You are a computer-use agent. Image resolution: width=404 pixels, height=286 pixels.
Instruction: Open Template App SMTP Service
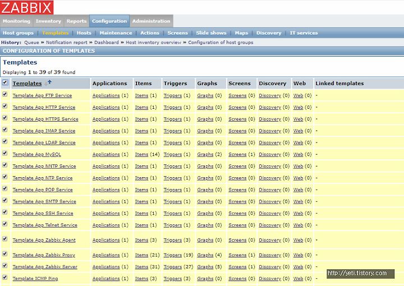pyautogui.click(x=44, y=201)
